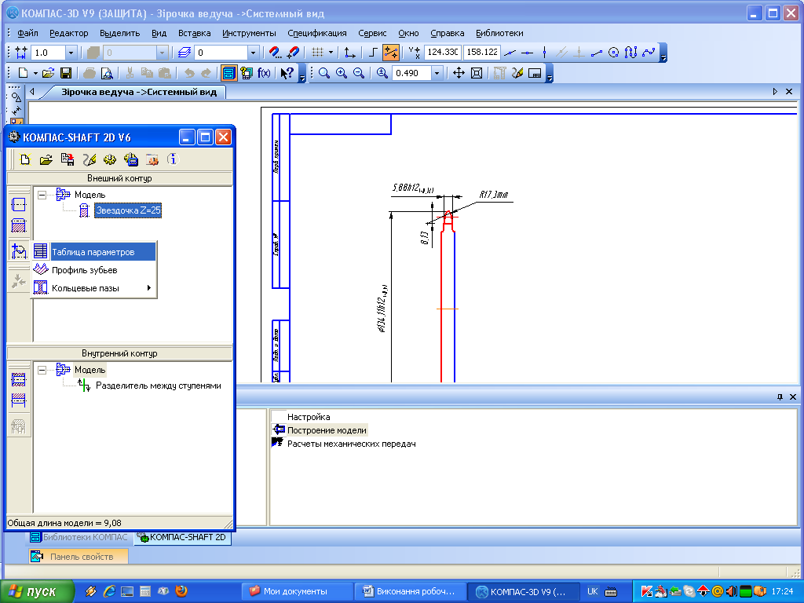This screenshot has width=804, height=603.
Task: Click the X coordinate field 124.330
Action: click(x=443, y=53)
